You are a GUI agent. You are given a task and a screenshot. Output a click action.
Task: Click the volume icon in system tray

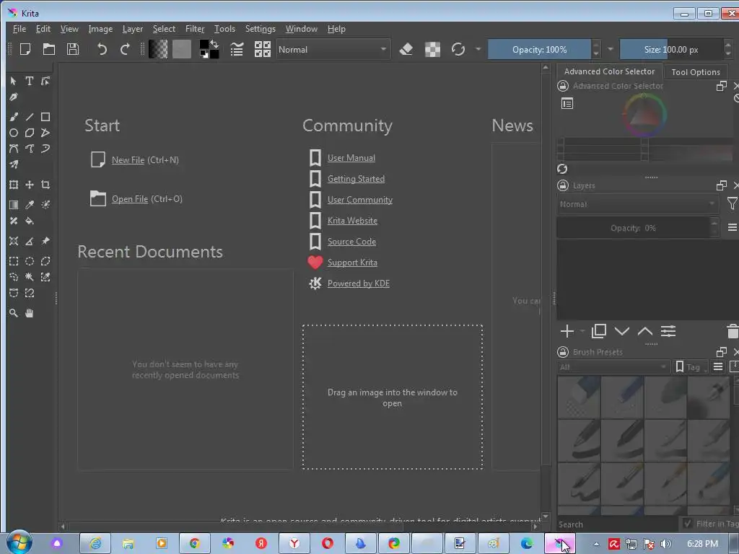[665, 544]
